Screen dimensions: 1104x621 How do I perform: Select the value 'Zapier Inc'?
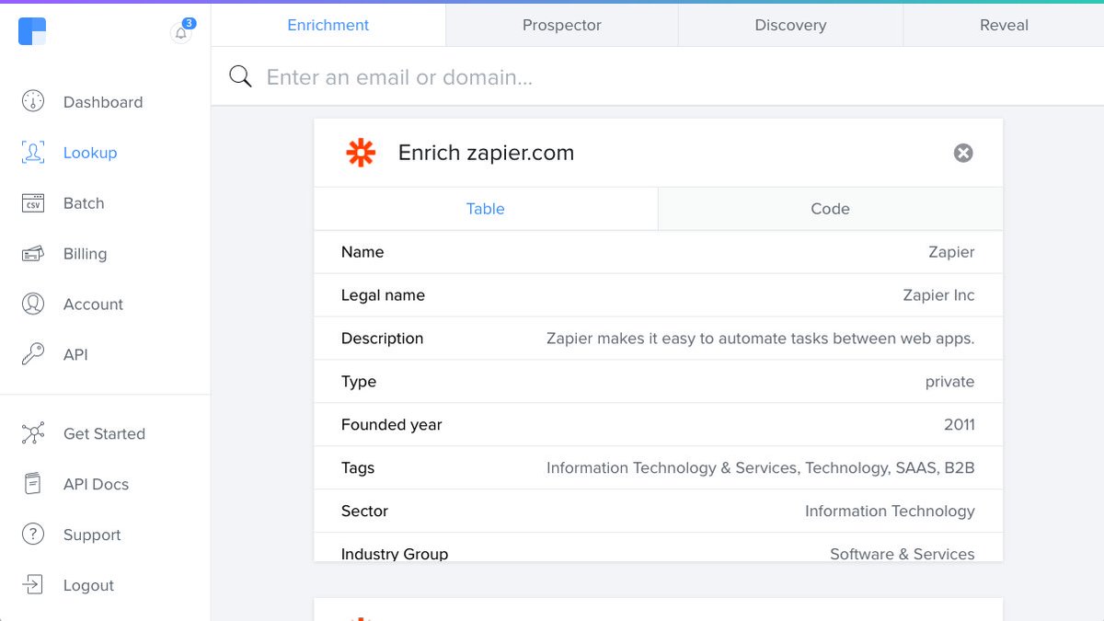click(938, 295)
